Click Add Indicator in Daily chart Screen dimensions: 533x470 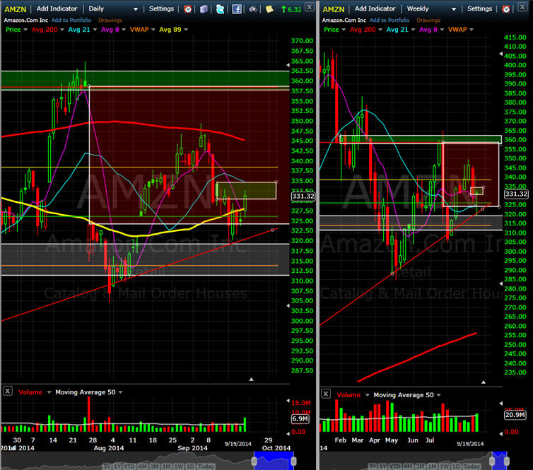pyautogui.click(x=57, y=9)
